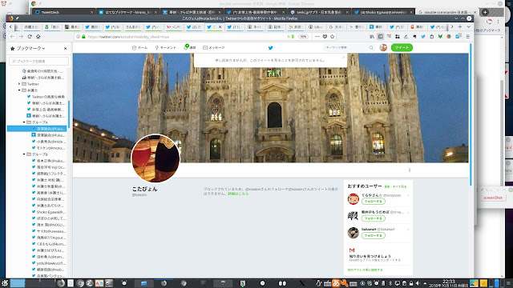Open the KDE application launcher in taskbar
Viewport: 513px width, 288px height.
(x=4, y=283)
